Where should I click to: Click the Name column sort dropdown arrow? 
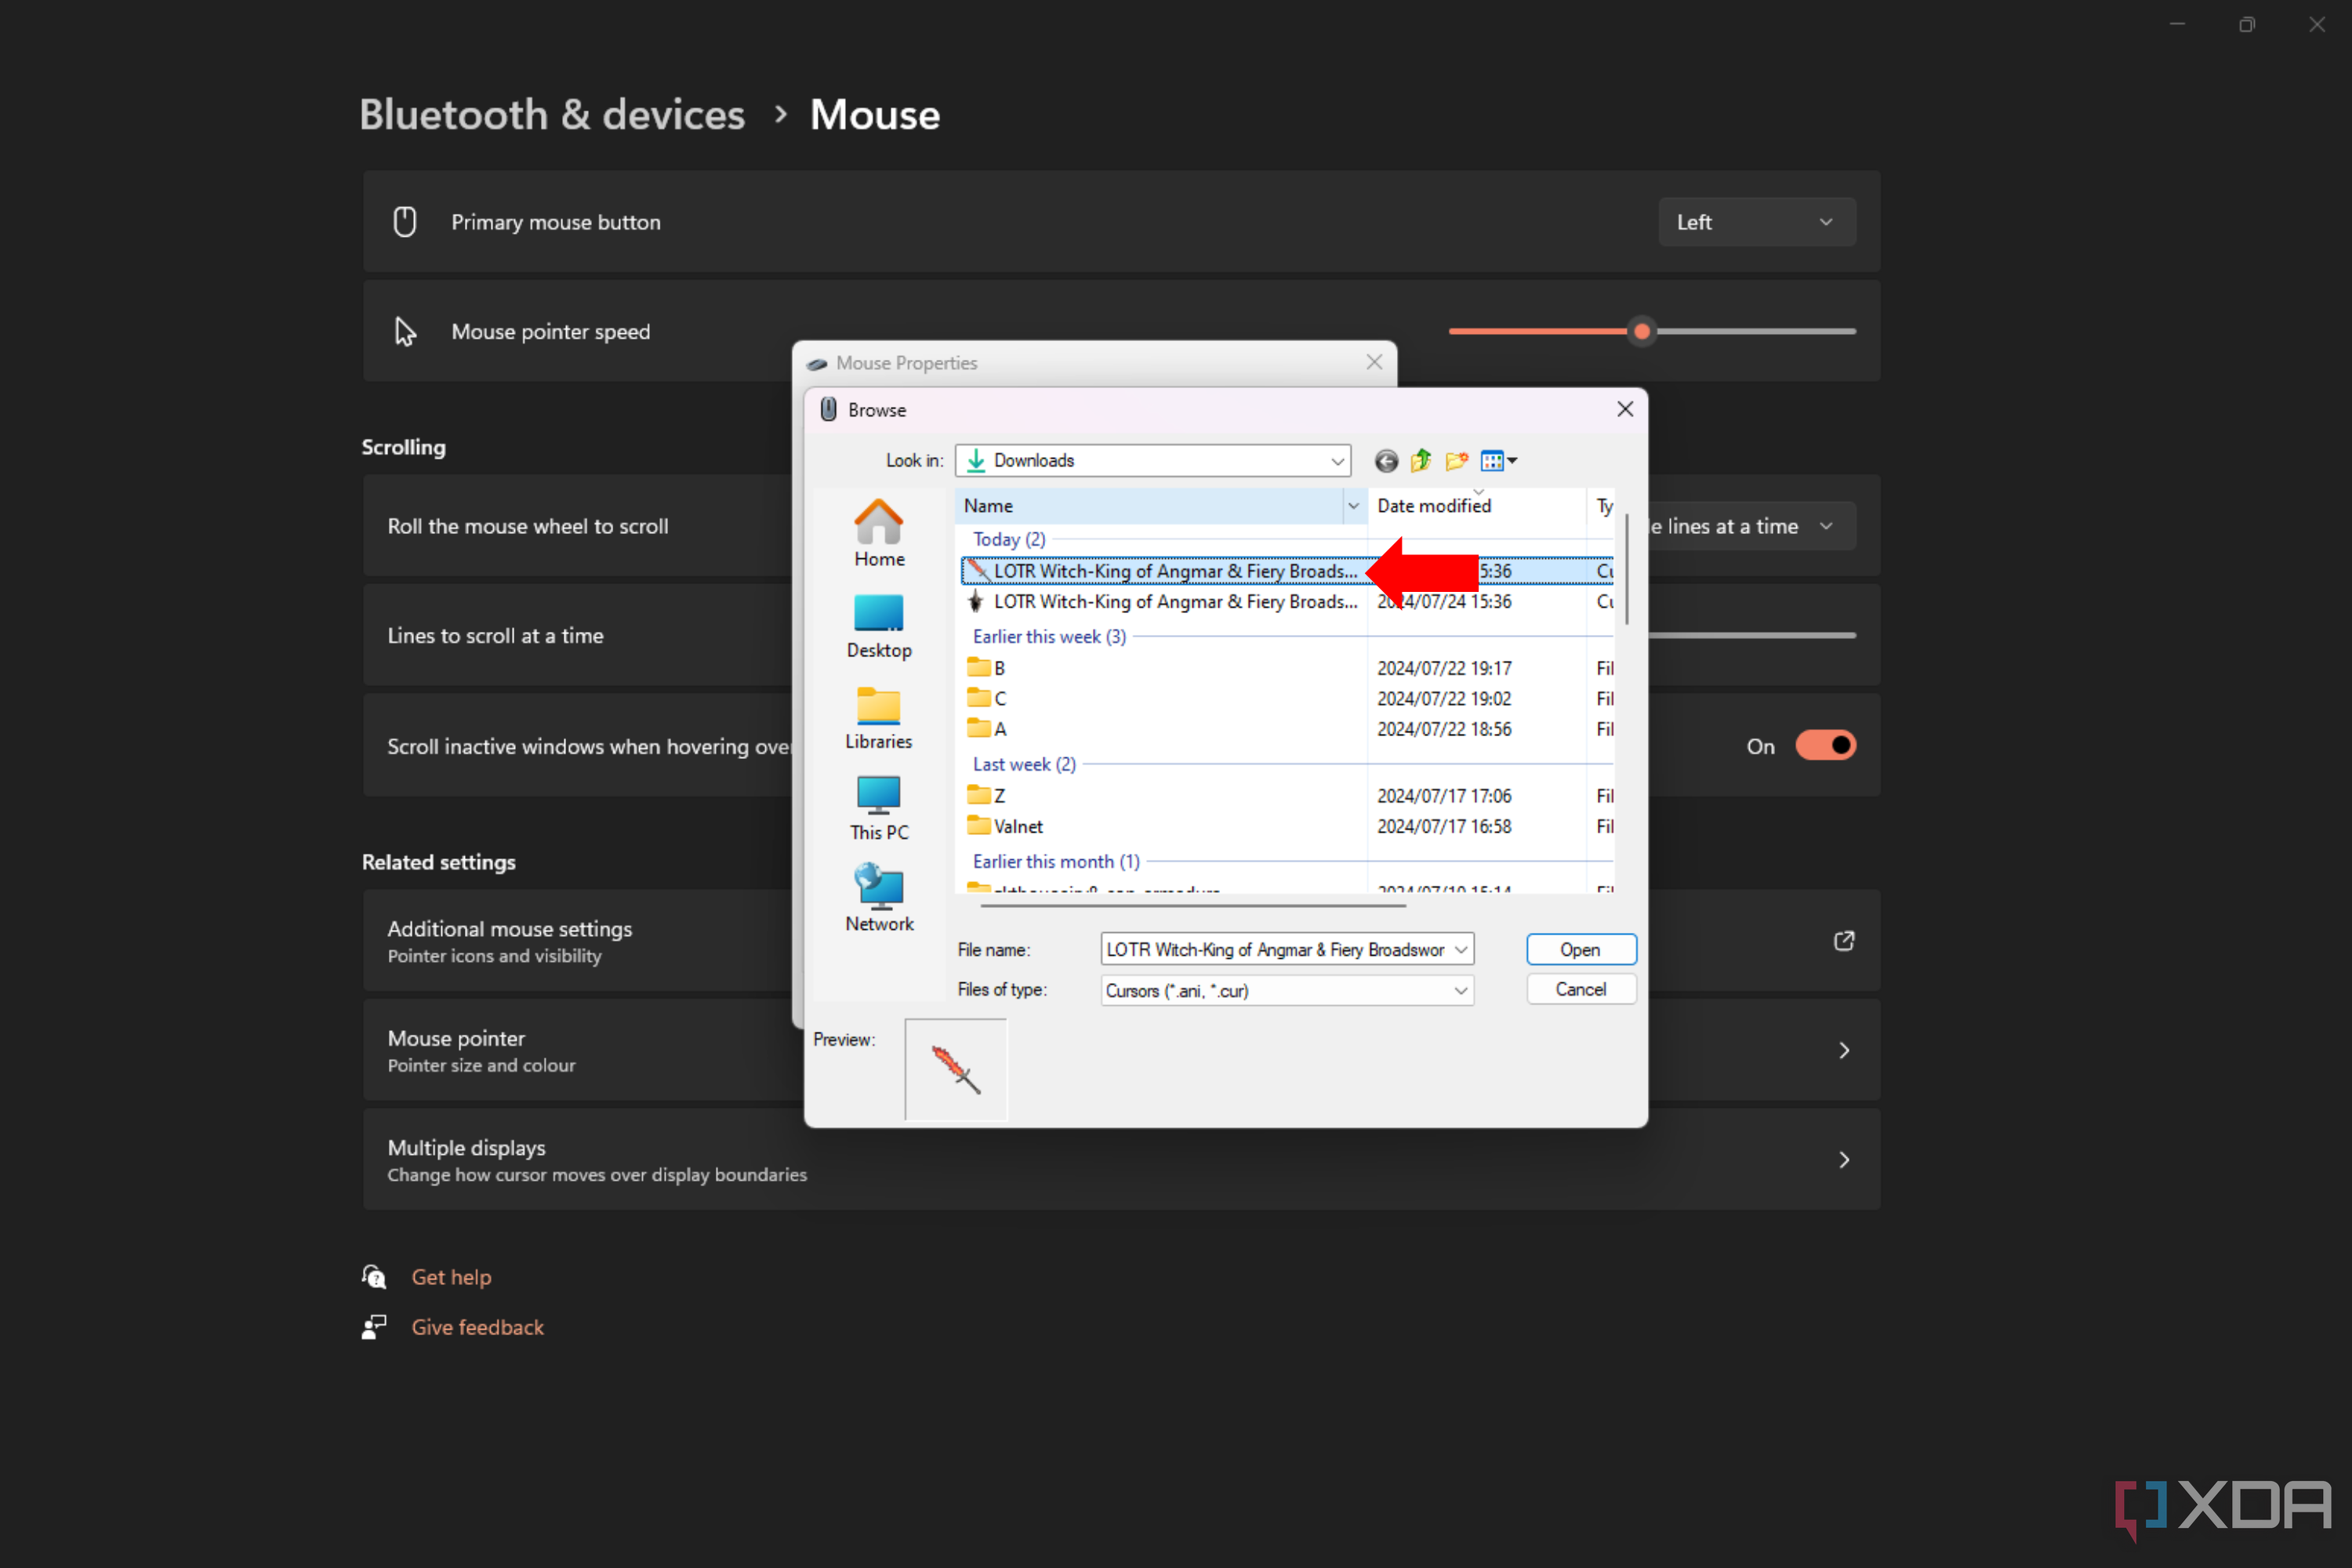[1353, 506]
